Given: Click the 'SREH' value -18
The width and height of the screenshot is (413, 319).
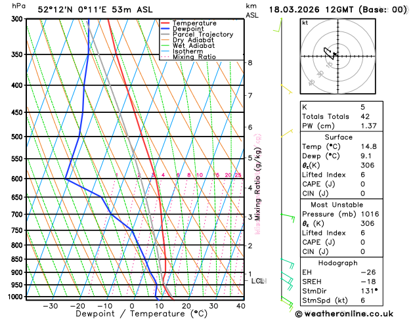Looking at the screenshot, I should (368, 282).
